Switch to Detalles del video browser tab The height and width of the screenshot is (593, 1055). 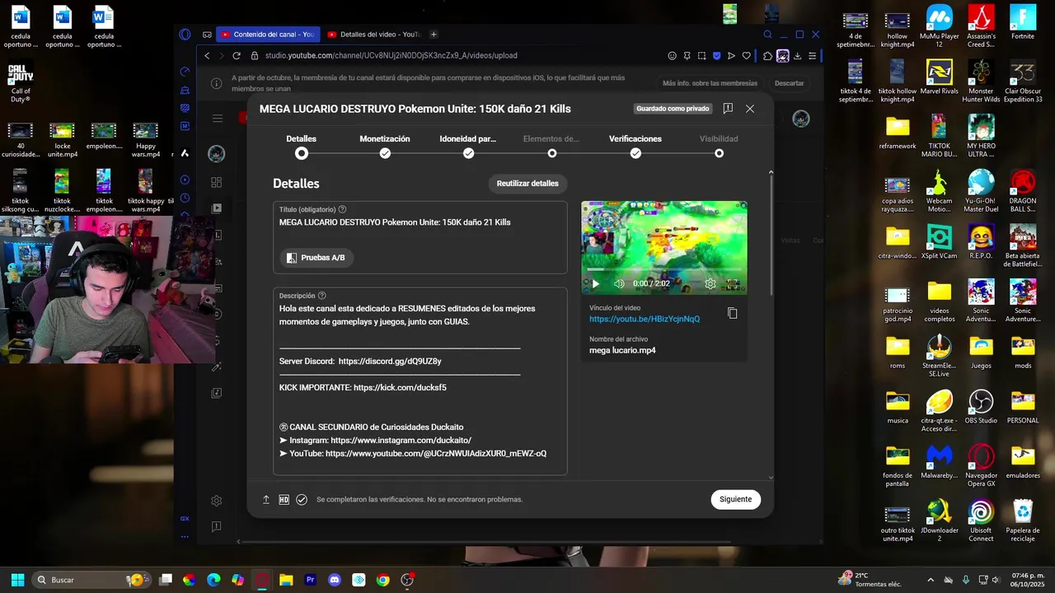click(x=374, y=35)
